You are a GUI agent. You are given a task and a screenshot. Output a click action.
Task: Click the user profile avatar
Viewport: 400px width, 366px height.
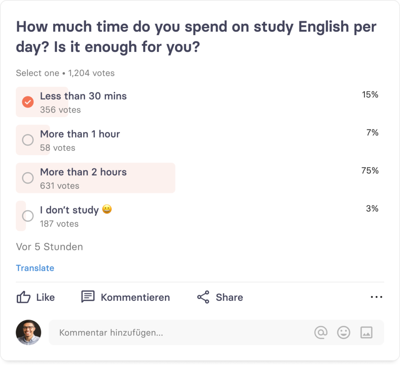click(28, 332)
